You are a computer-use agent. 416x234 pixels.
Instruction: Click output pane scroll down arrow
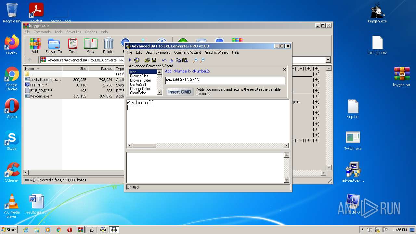click(286, 180)
